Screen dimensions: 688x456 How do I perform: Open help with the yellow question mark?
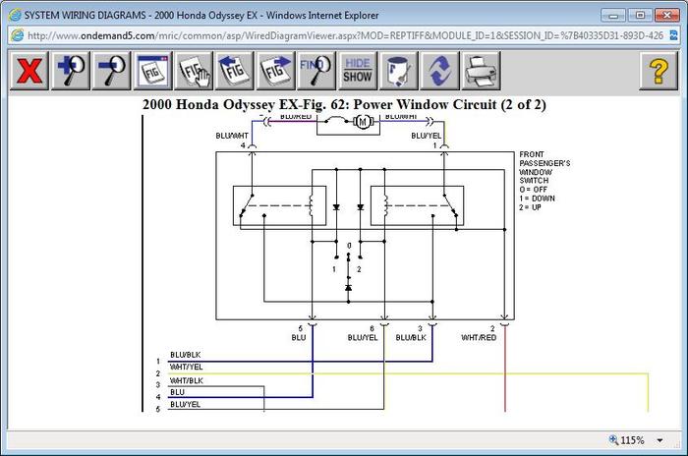click(x=659, y=70)
